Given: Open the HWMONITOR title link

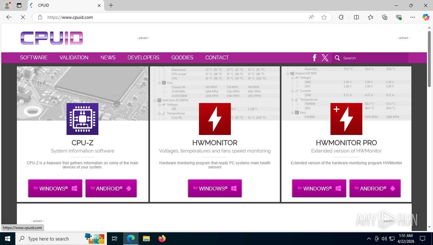Looking at the screenshot, I should tap(215, 143).
